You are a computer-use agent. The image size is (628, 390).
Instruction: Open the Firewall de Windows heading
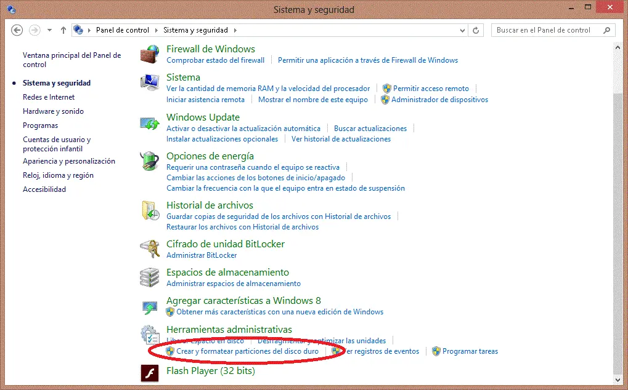coord(211,49)
